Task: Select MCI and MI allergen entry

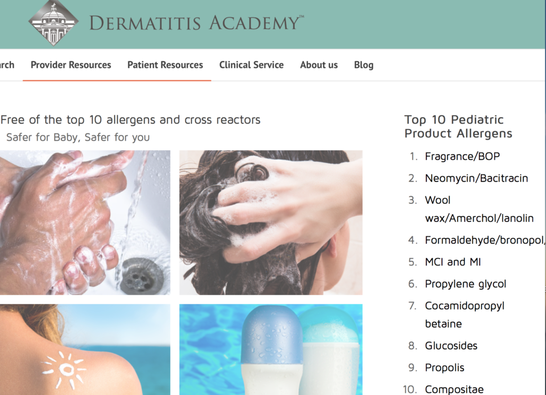Action: click(453, 262)
